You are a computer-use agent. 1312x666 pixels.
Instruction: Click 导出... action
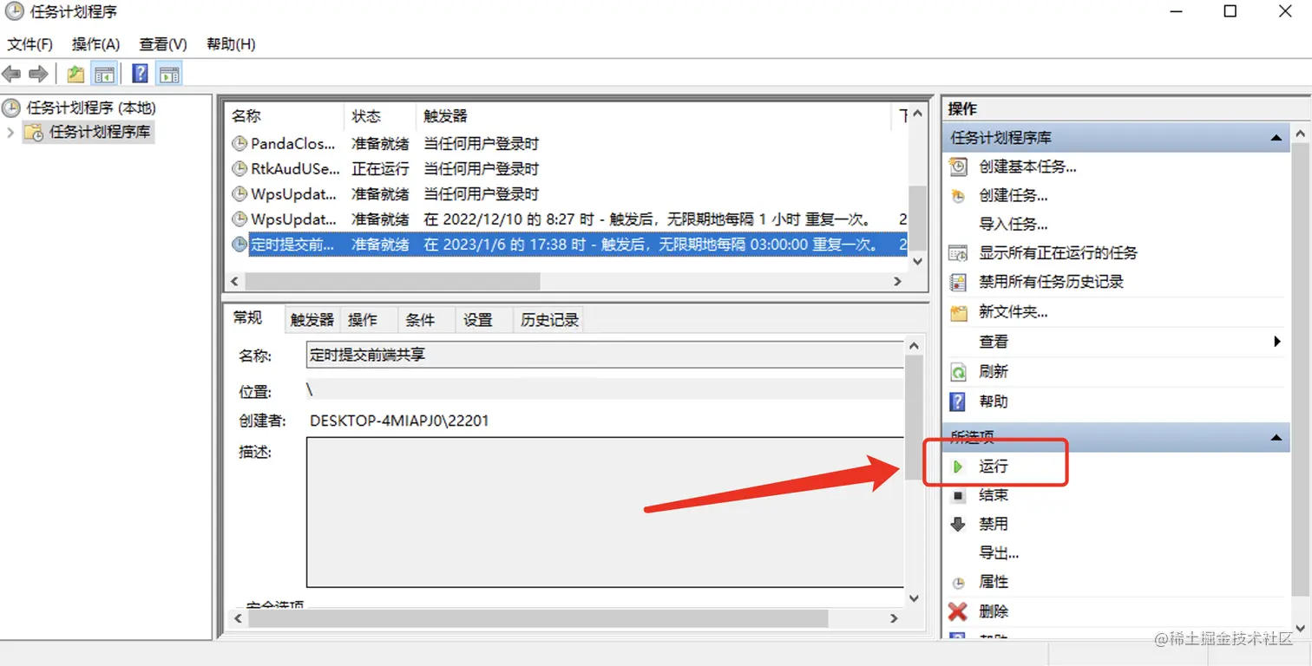(x=999, y=553)
